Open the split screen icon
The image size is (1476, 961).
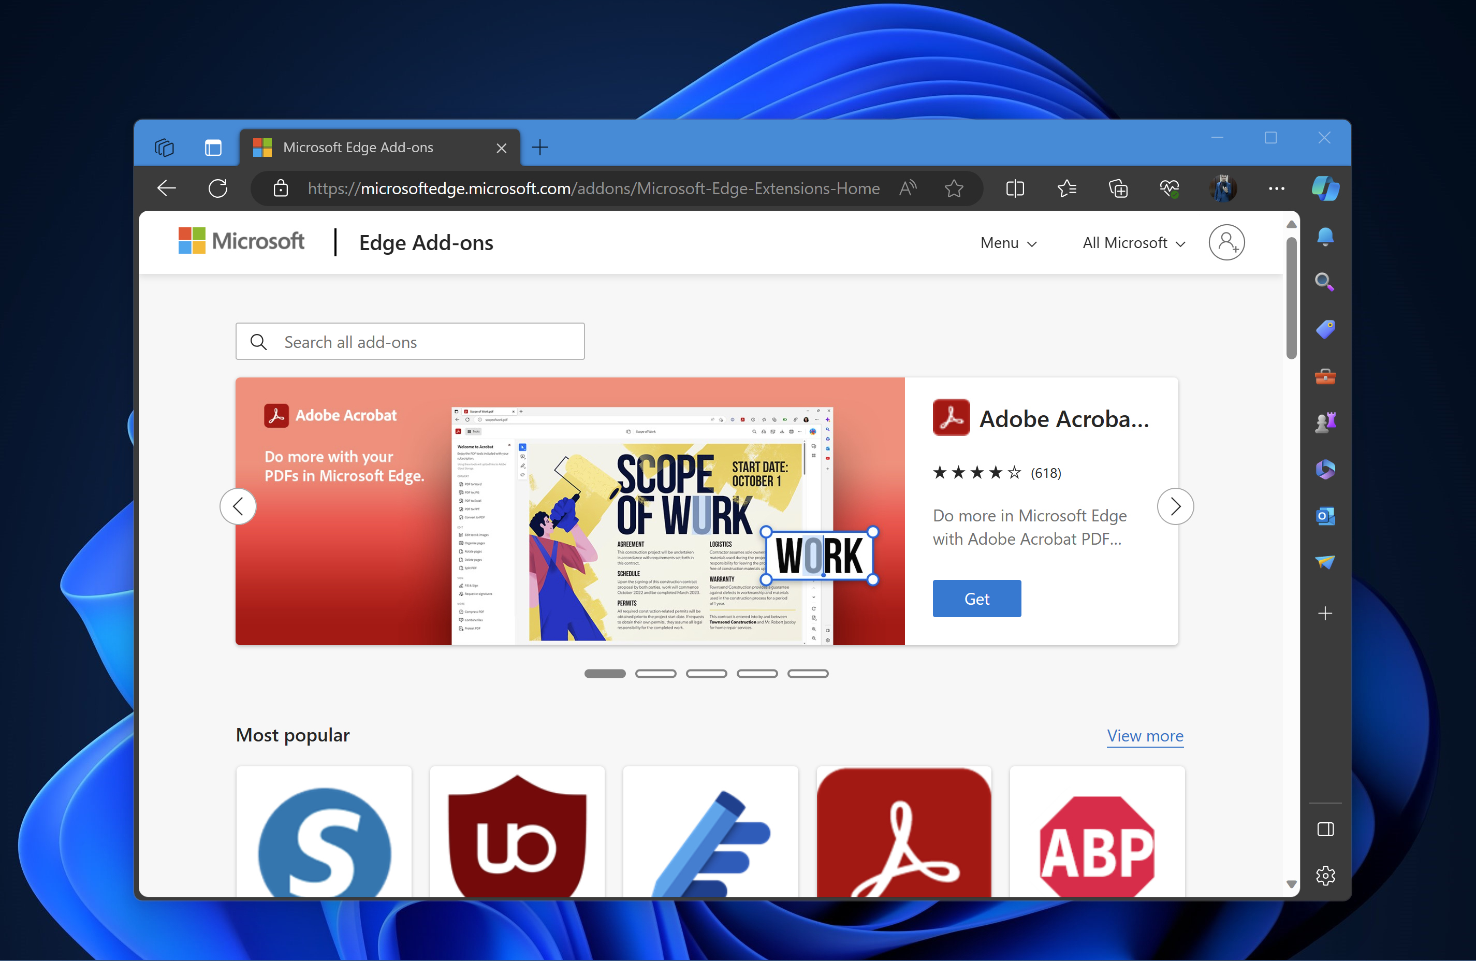pos(1015,188)
